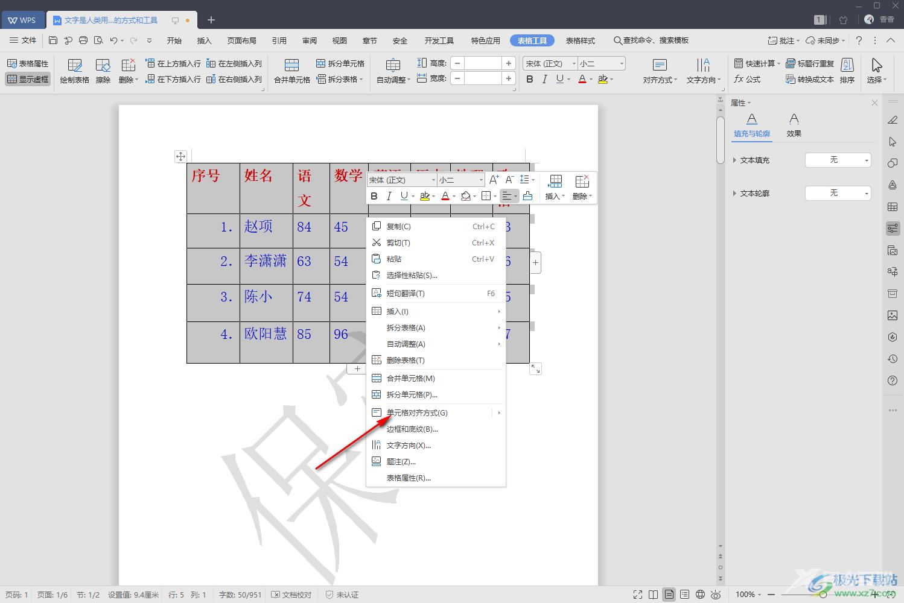The height and width of the screenshot is (603, 904).
Task: Click the Help question mark in right sidebar
Action: (893, 380)
